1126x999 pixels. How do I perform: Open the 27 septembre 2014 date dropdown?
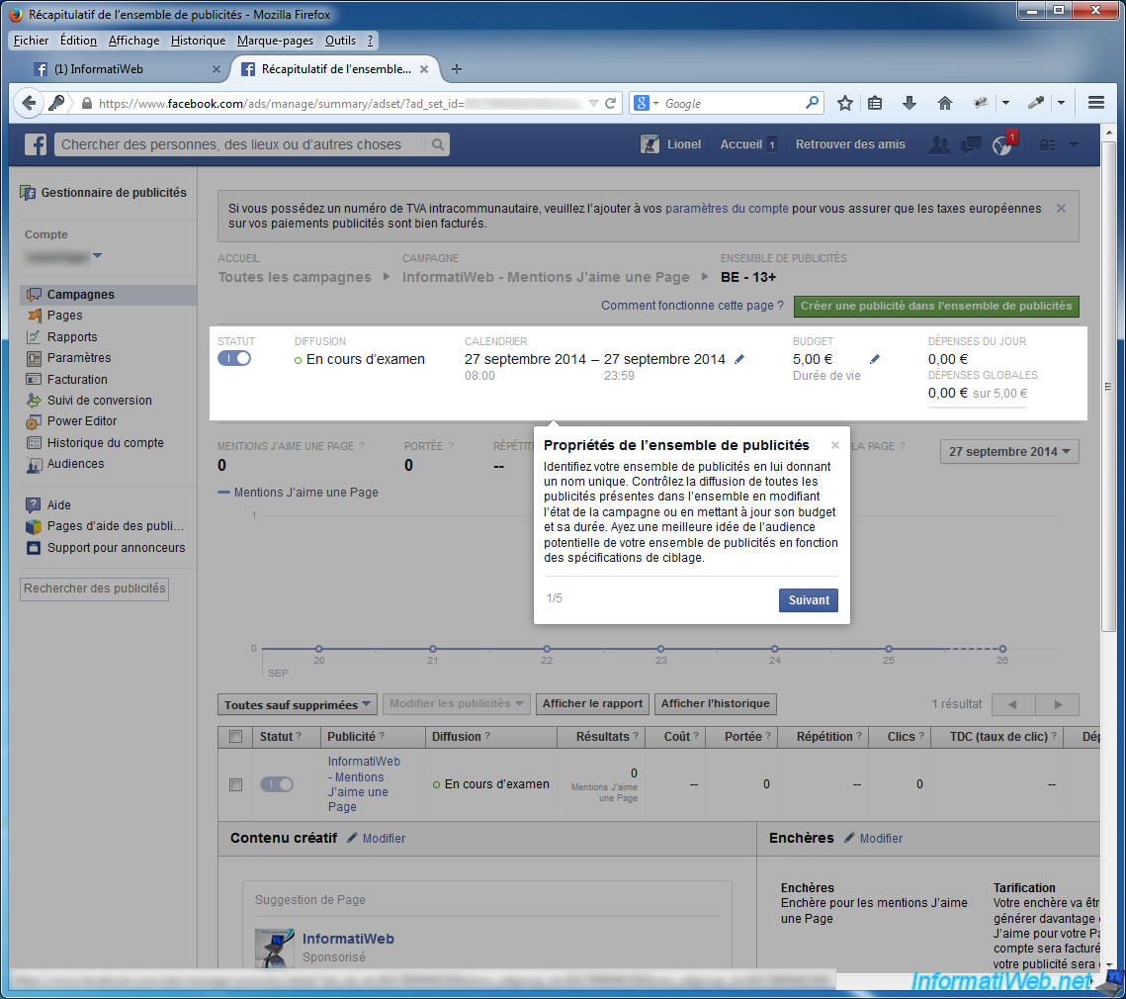[x=1009, y=451]
